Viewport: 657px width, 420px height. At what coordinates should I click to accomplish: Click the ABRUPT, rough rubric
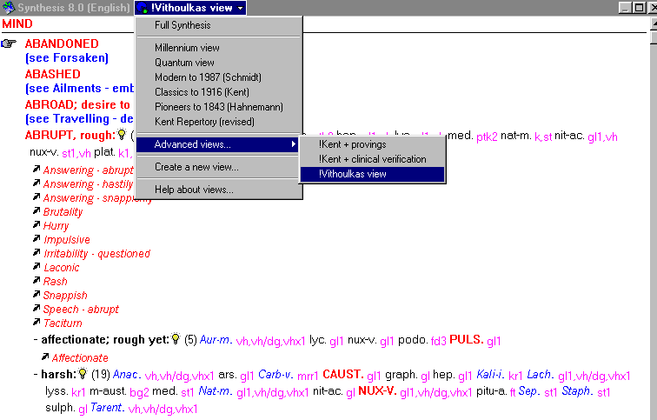(70, 135)
